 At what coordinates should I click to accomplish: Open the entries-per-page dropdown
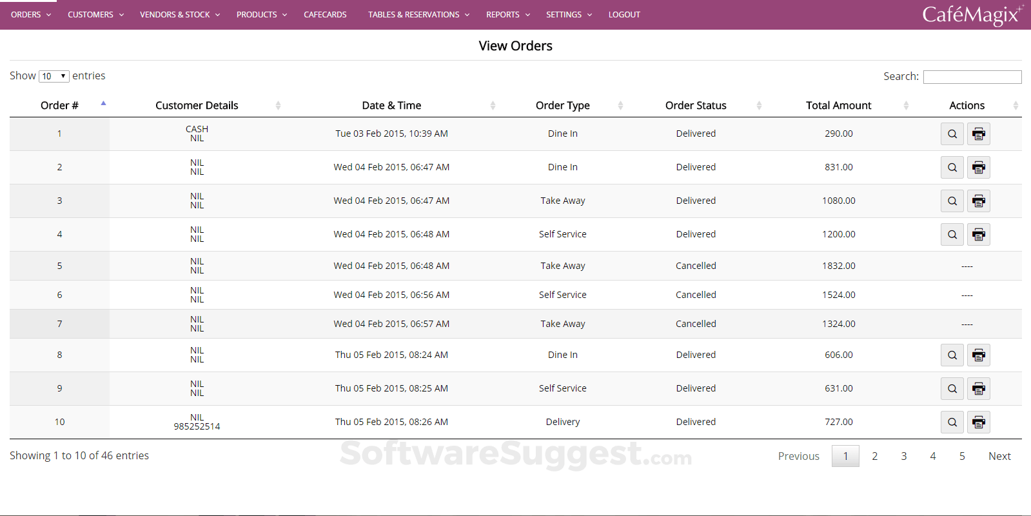54,76
